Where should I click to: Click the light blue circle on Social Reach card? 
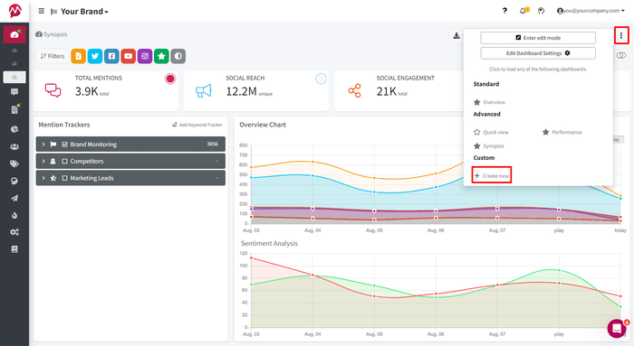tap(321, 79)
